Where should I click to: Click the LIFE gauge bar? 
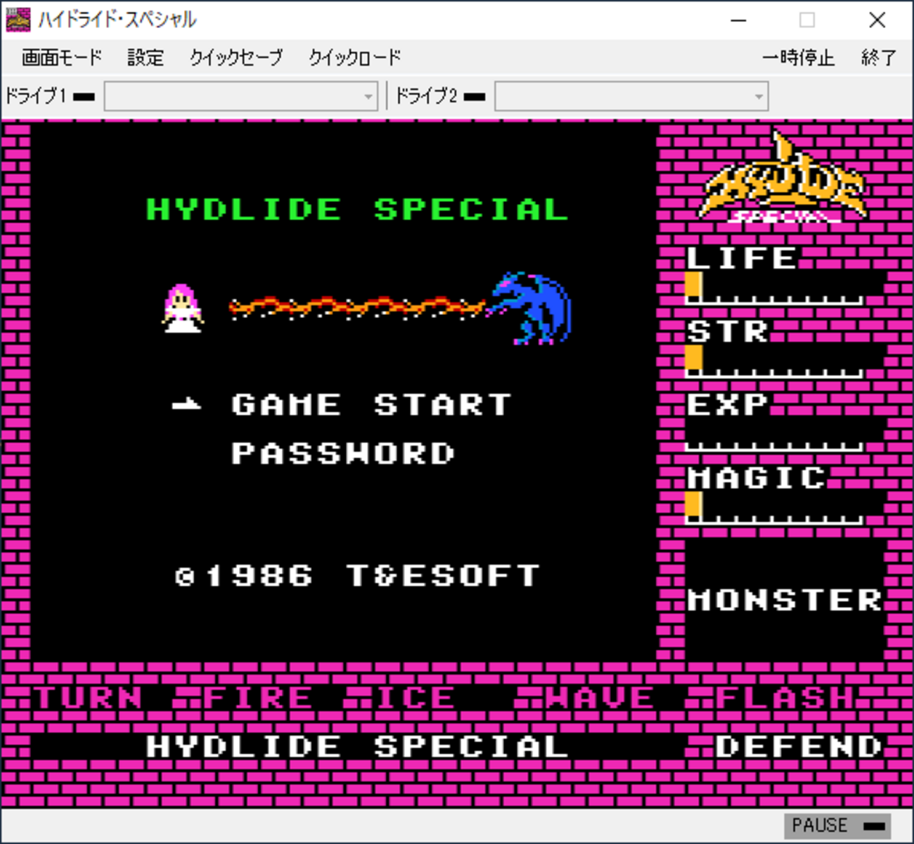(x=774, y=289)
